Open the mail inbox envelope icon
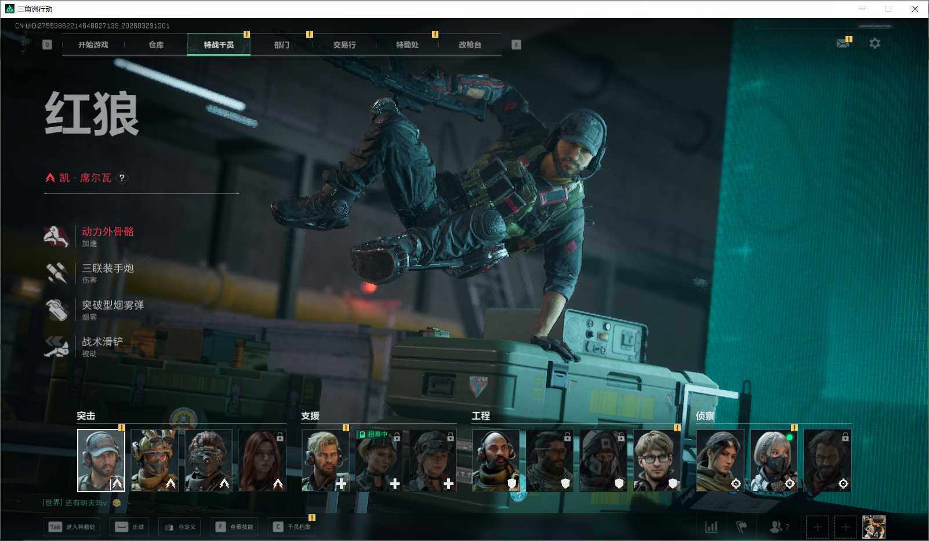The height and width of the screenshot is (541, 929). (843, 44)
